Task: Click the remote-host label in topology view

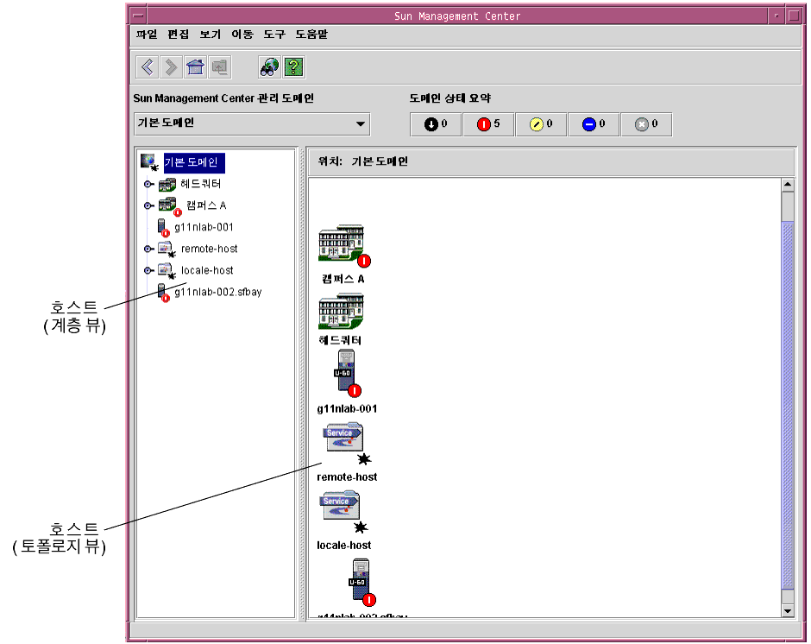Action: coord(347,477)
